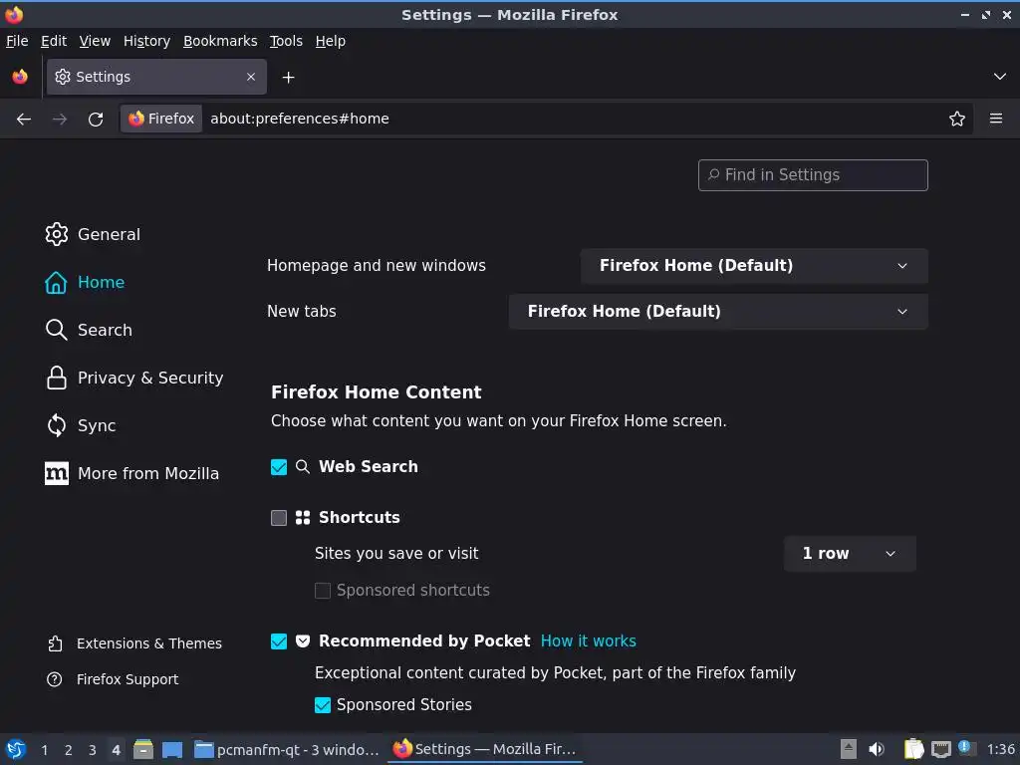Reload the current page
This screenshot has width=1020, height=765.
[x=96, y=119]
